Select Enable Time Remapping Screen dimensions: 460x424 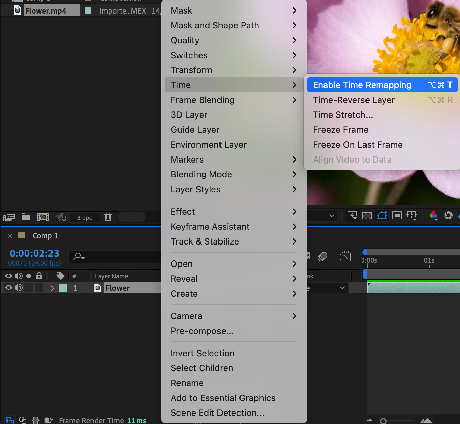pos(362,85)
